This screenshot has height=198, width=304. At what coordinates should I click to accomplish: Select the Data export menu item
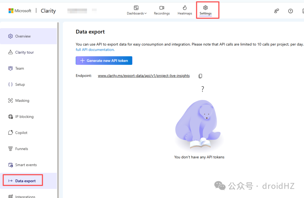click(x=28, y=181)
